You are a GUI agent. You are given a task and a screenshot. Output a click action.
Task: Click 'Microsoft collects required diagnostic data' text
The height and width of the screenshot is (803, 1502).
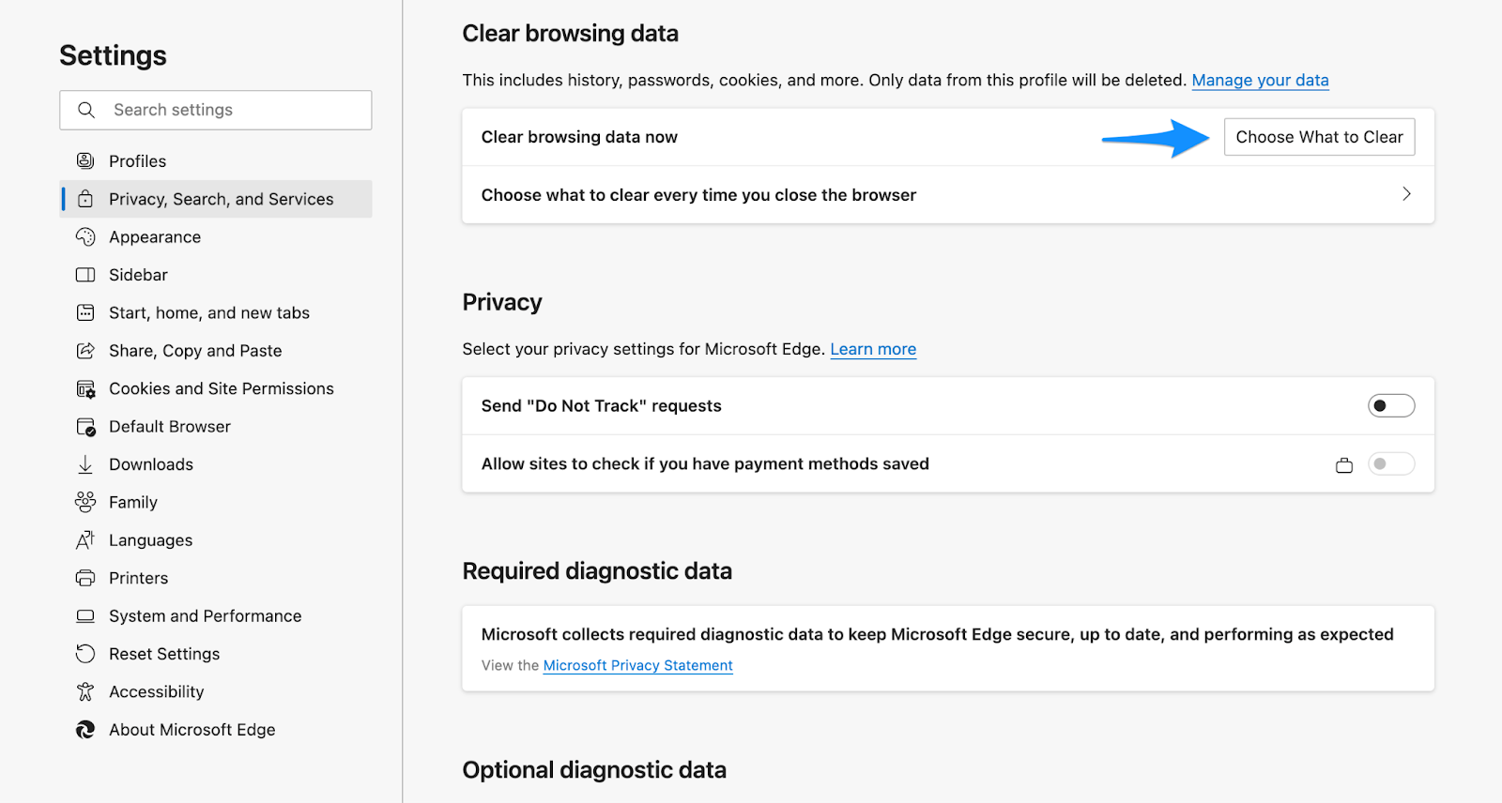pos(937,634)
